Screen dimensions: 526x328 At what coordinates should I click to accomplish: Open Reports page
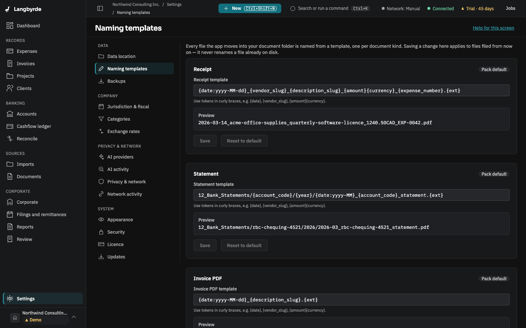click(43, 227)
